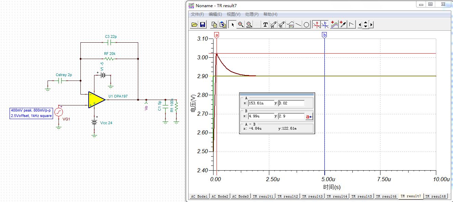
Task: Toggle cursor b in the toolbar
Action: [x=325, y=25]
